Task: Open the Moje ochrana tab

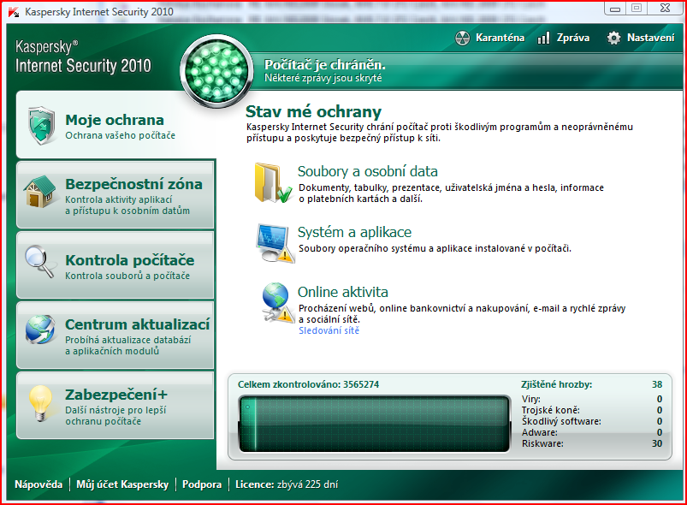Action: (x=115, y=125)
